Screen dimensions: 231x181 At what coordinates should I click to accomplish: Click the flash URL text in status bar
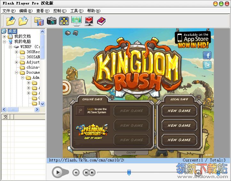[x=86, y=160]
